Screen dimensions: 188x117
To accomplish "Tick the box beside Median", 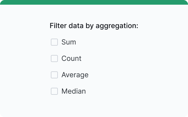I will (54, 91).
